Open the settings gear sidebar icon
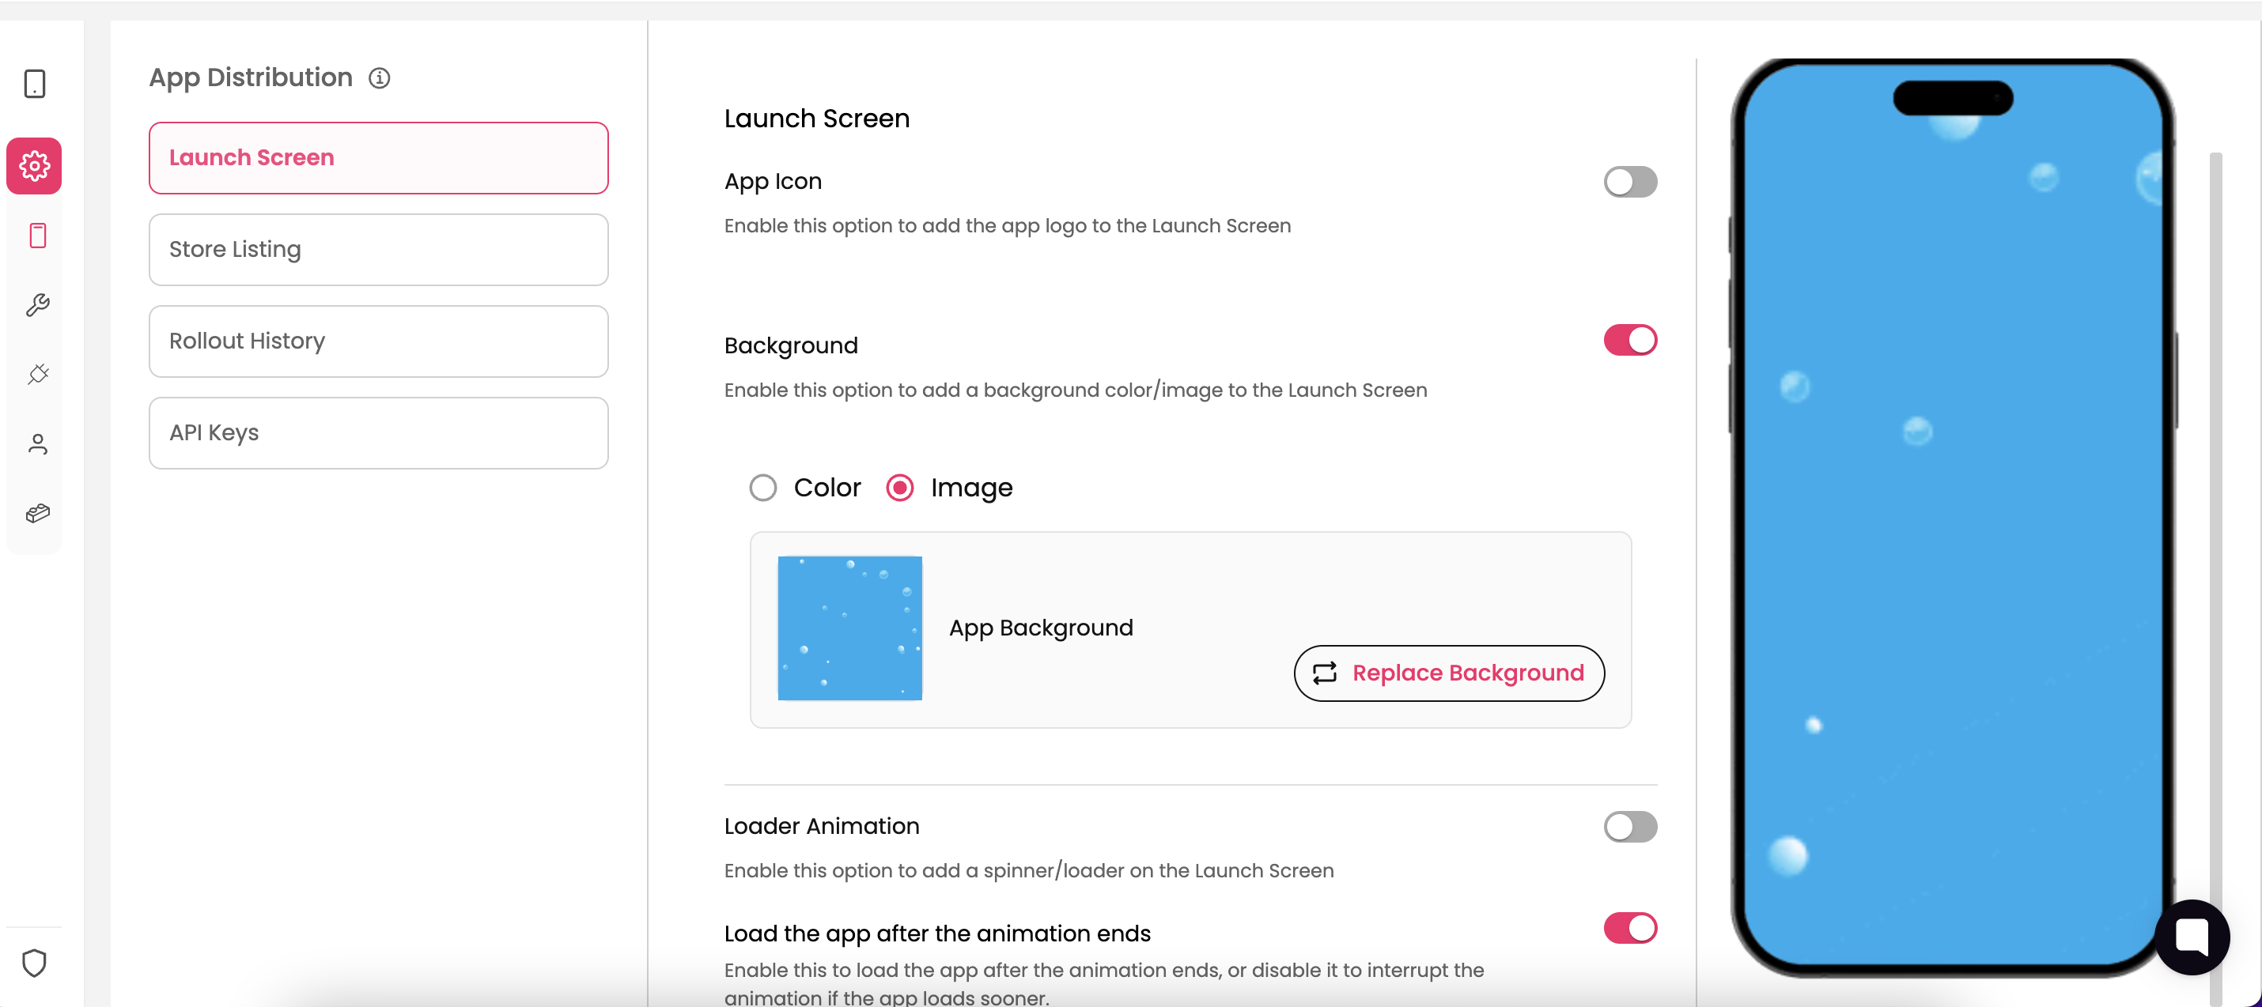The width and height of the screenshot is (2262, 1007). [34, 165]
